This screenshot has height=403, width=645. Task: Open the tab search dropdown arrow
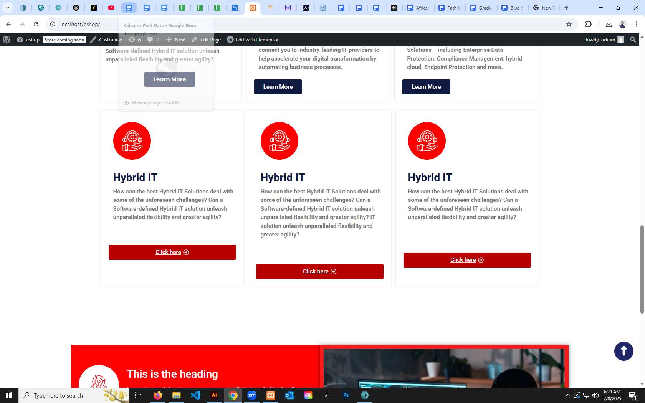pyautogui.click(x=8, y=8)
